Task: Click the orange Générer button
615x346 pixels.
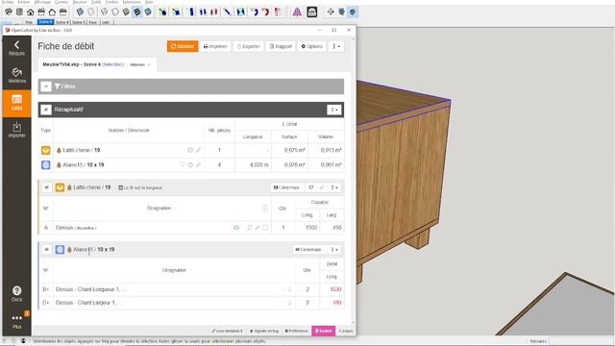Action: [x=183, y=46]
